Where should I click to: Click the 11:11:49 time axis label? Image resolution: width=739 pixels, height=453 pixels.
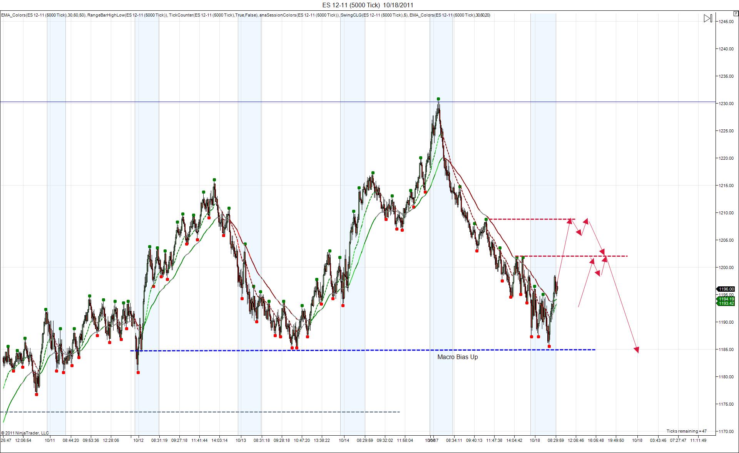pos(698,440)
